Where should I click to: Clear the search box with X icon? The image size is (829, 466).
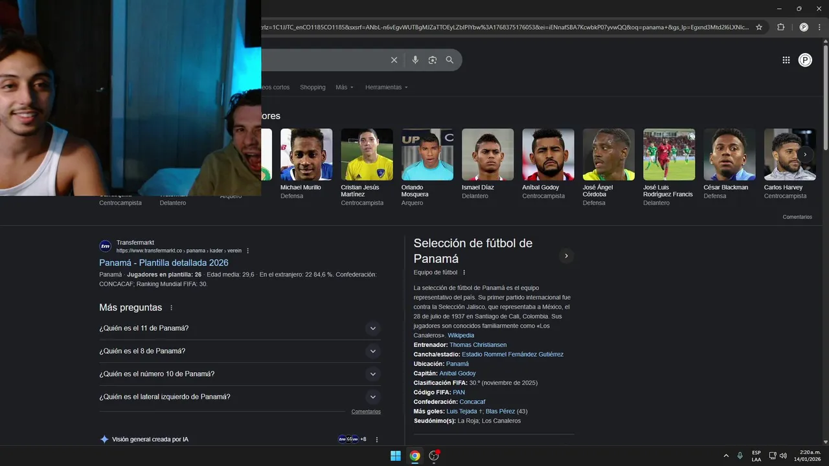click(394, 60)
